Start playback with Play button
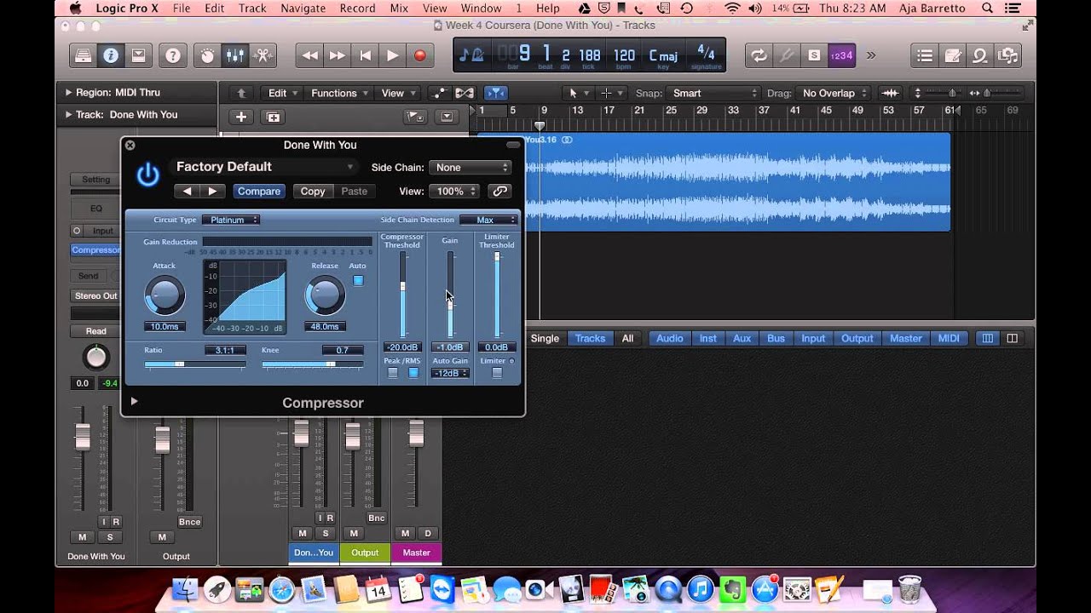 tap(392, 56)
